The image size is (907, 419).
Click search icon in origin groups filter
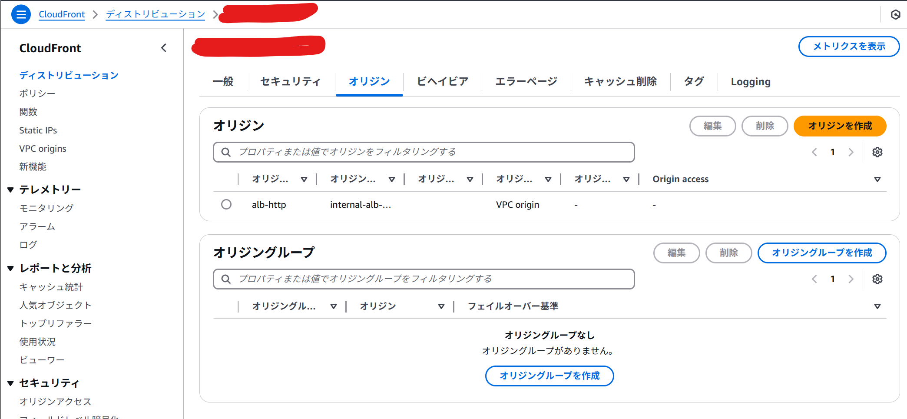[226, 279]
